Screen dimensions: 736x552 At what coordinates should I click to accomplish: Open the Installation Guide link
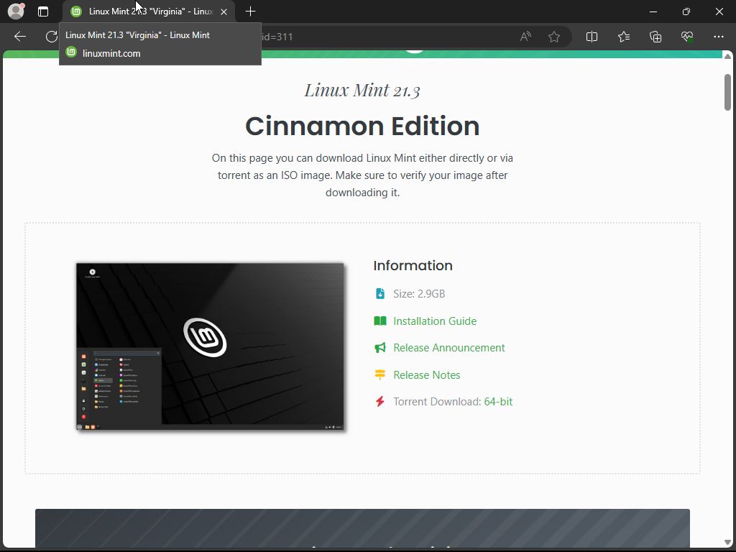pyautogui.click(x=434, y=321)
